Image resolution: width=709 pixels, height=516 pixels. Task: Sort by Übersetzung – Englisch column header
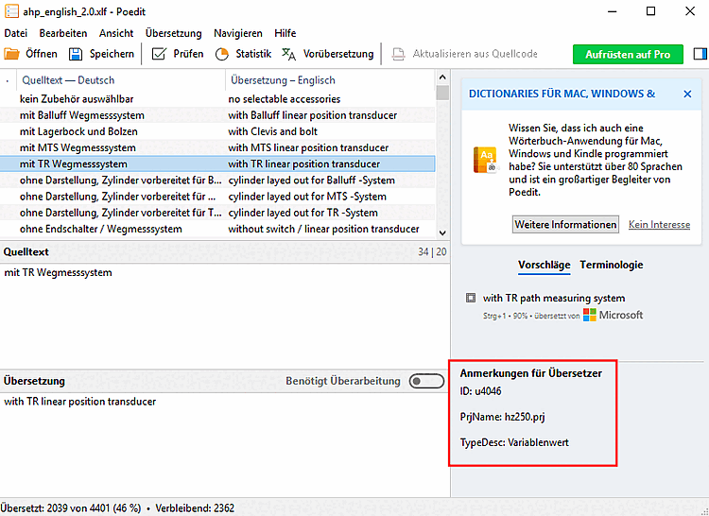pos(330,80)
